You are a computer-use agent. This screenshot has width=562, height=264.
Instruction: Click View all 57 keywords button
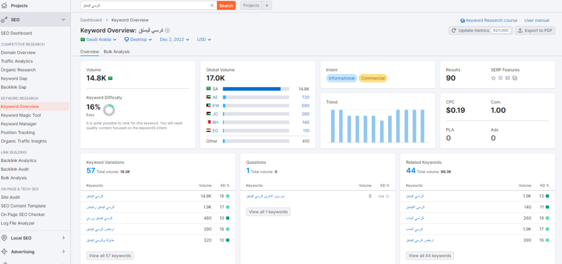(110, 256)
